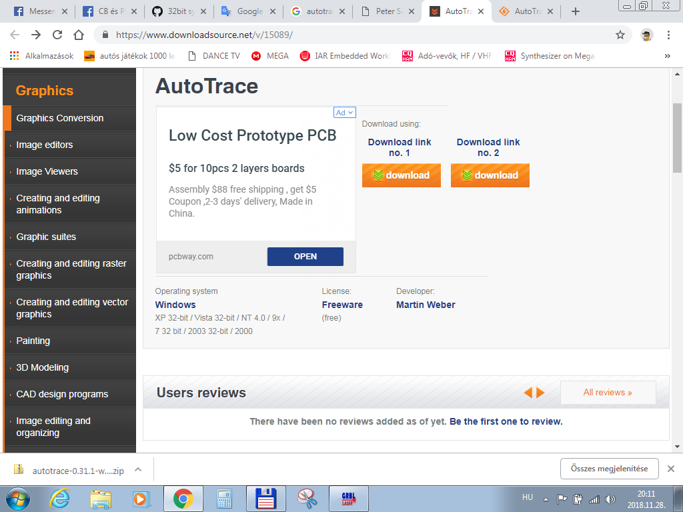Image resolution: width=683 pixels, height=512 pixels.
Task: Bookmark this page with the star icon
Action: (x=620, y=35)
